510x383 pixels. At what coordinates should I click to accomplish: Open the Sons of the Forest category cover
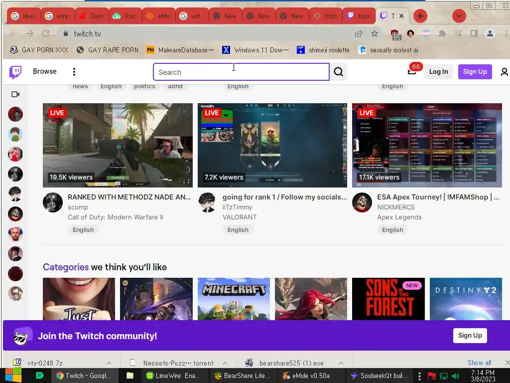point(388,299)
